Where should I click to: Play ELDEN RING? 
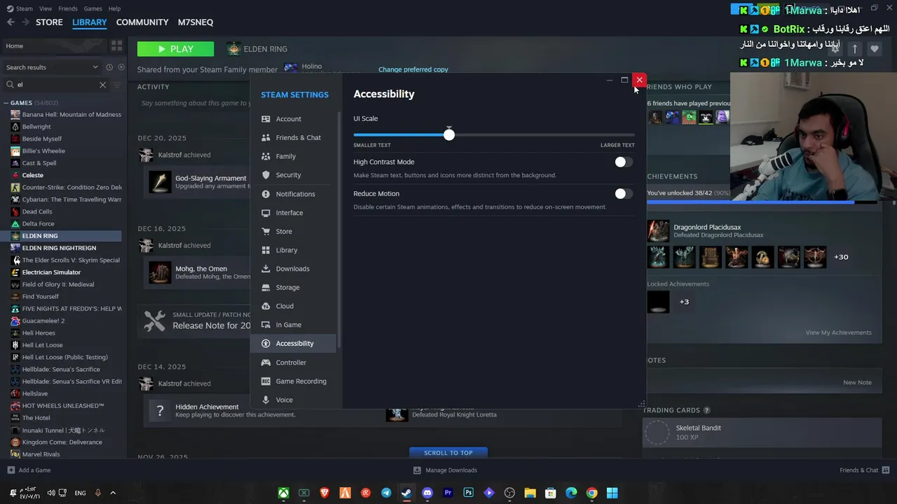[x=175, y=49]
